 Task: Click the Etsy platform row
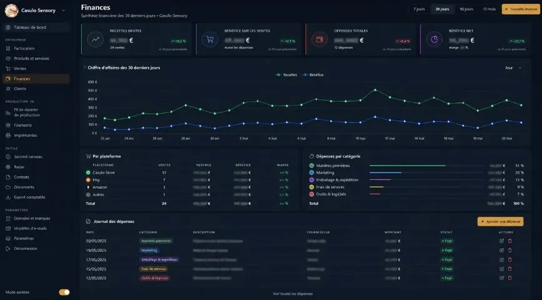pyautogui.click(x=189, y=180)
